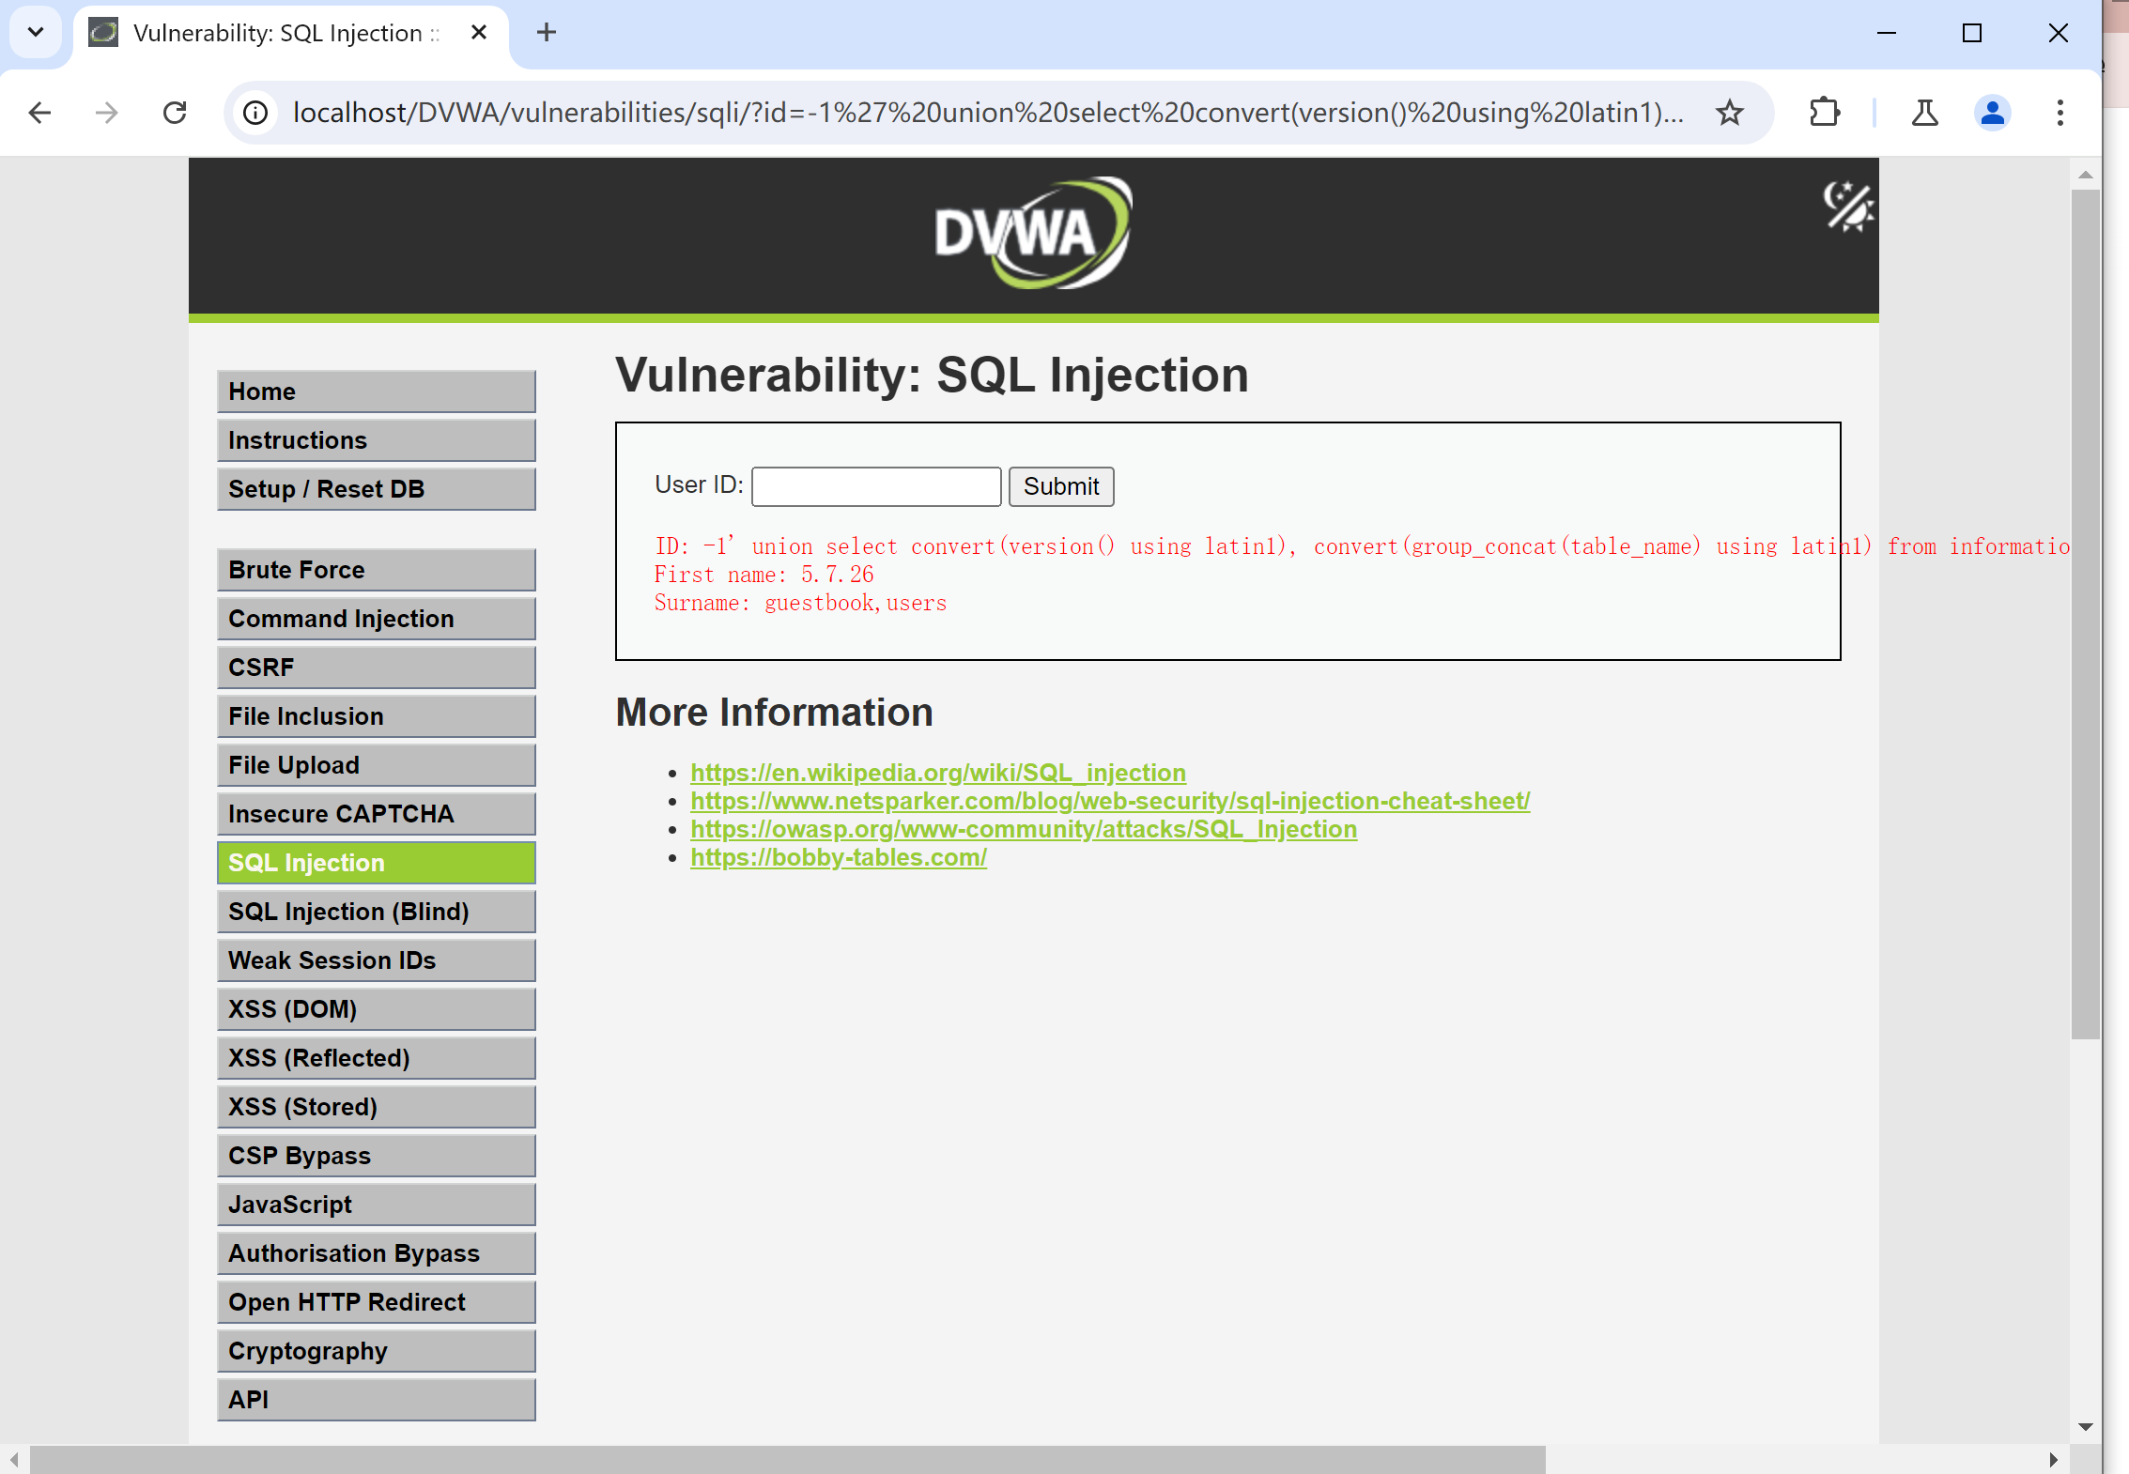The width and height of the screenshot is (2129, 1474).
Task: Close the SQL Injection browser tab
Action: coord(479,32)
